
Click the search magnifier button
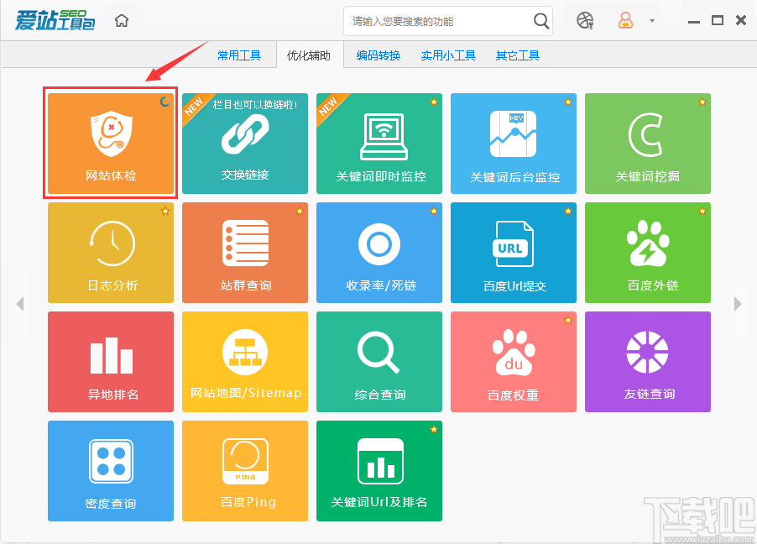541,21
